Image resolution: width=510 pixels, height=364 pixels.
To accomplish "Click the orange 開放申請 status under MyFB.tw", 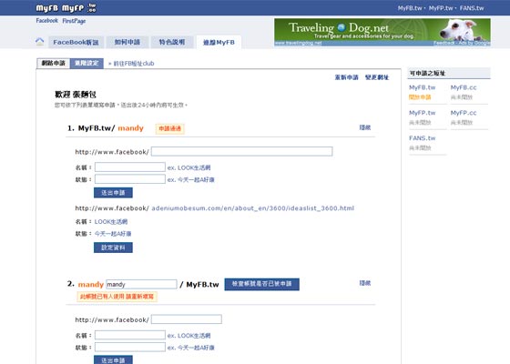I will point(420,97).
